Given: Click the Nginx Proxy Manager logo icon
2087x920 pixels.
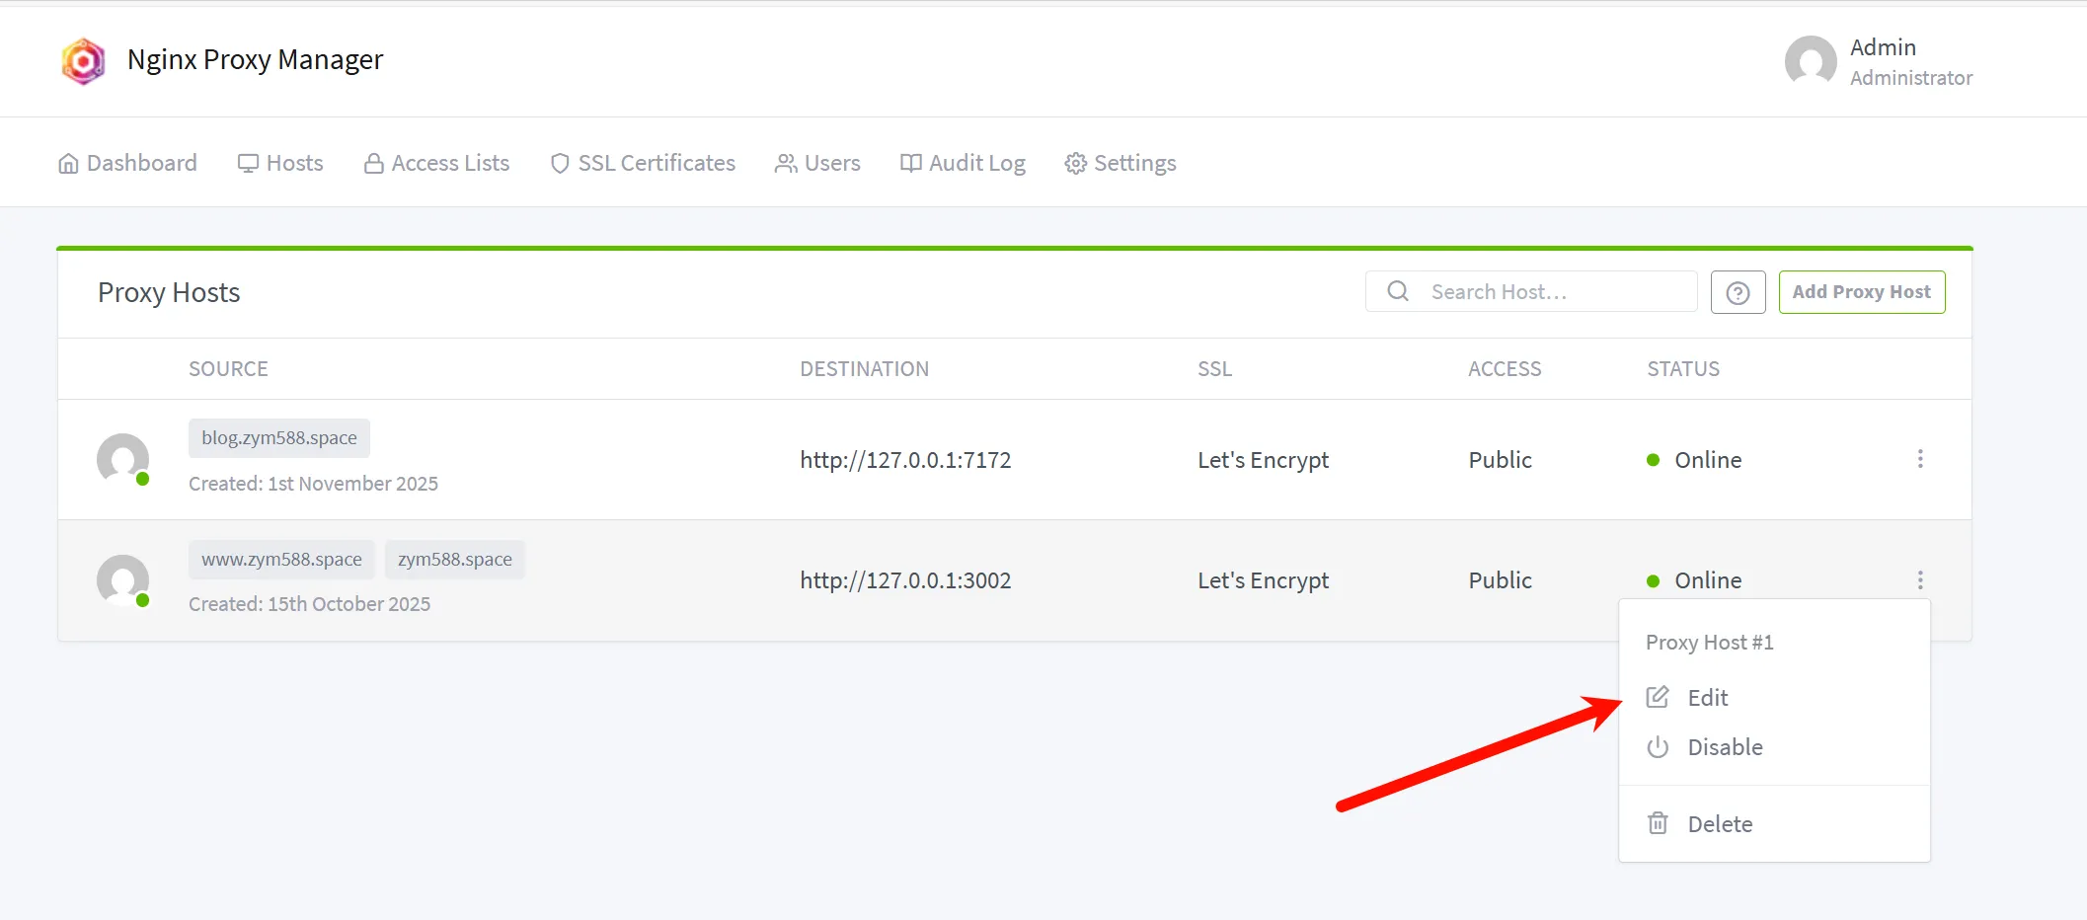Looking at the screenshot, I should [83, 61].
